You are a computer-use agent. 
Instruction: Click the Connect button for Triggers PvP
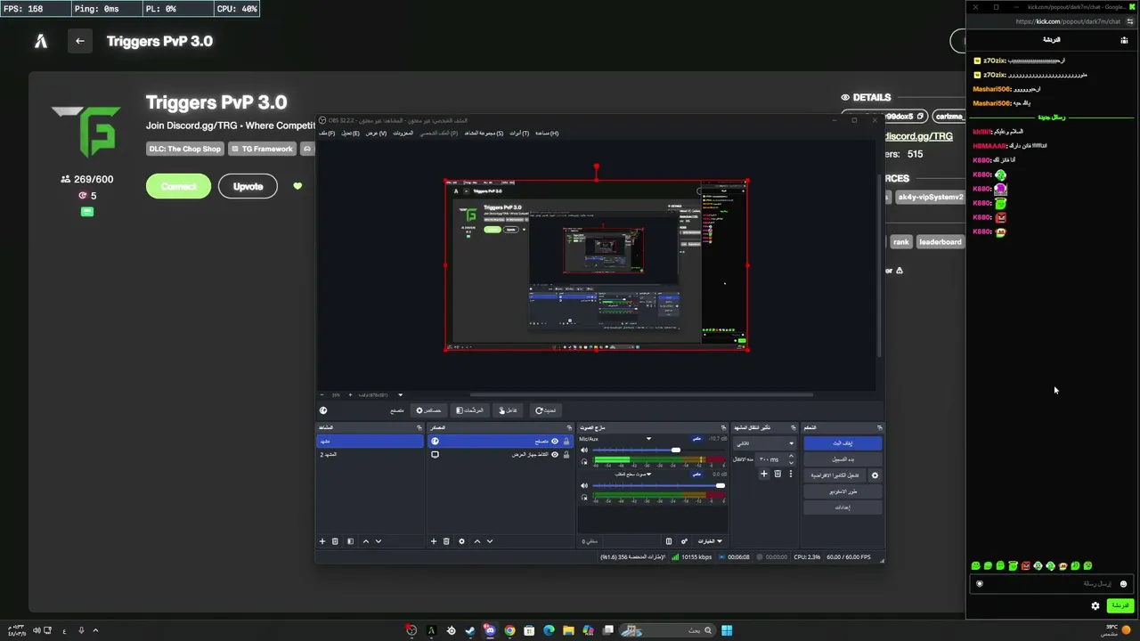tap(178, 186)
